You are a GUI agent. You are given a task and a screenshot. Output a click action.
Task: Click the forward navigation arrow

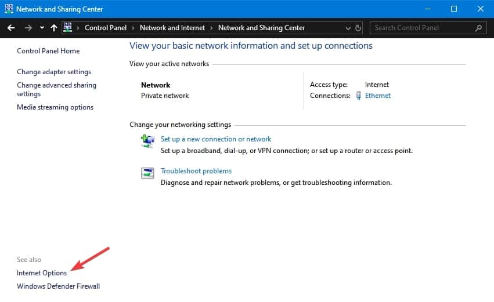click(x=28, y=28)
